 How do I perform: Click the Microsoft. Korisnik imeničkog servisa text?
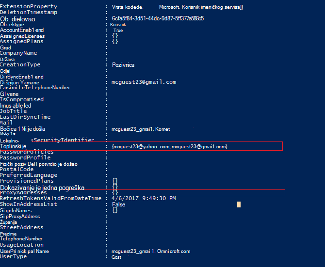[x=201, y=7]
